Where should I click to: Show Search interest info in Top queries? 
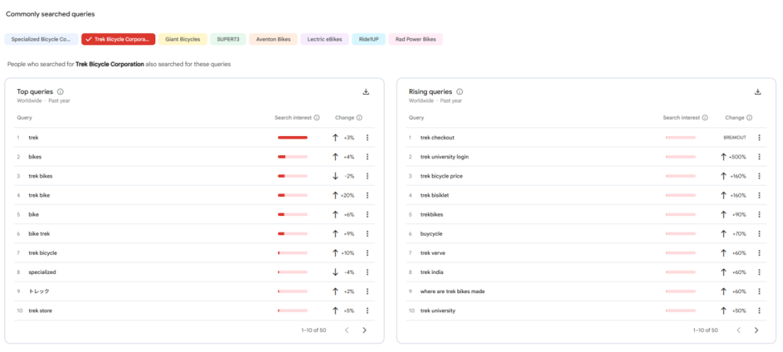click(x=316, y=118)
